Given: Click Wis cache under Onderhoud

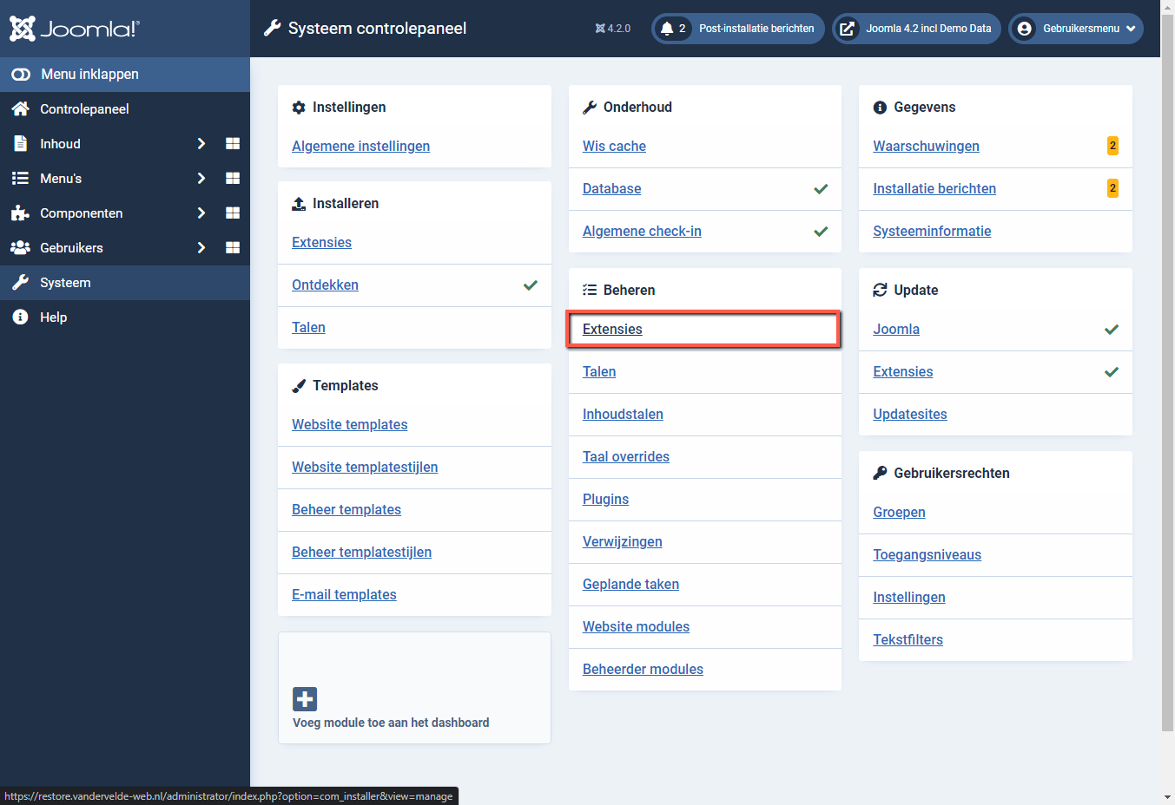Looking at the screenshot, I should click(x=614, y=146).
